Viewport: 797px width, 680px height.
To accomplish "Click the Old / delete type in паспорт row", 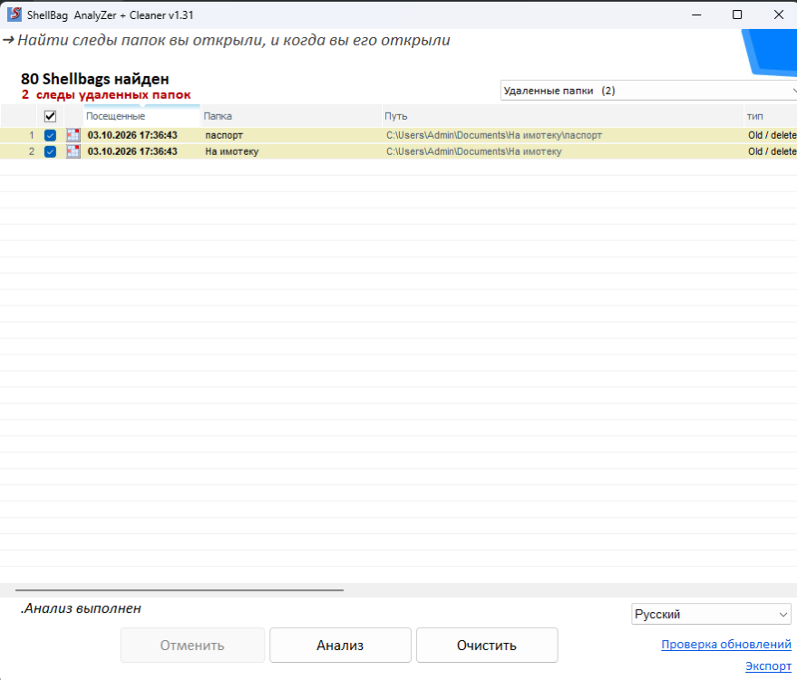I will click(x=773, y=135).
